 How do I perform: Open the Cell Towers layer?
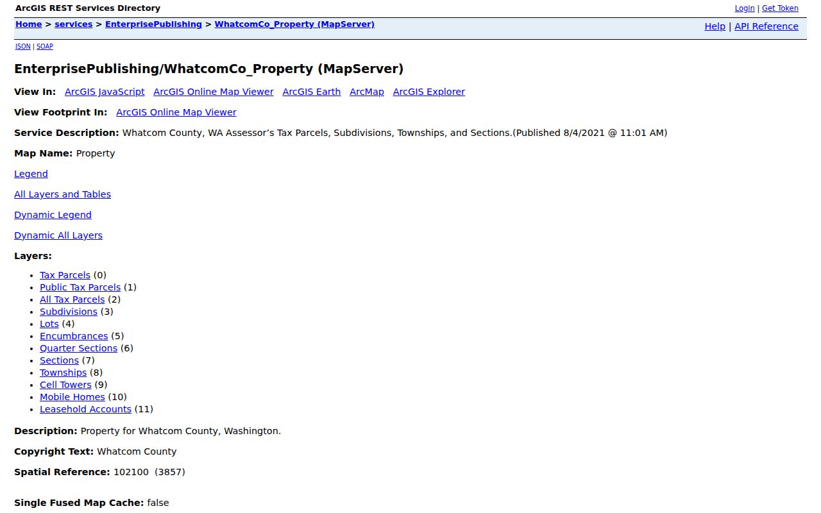click(65, 385)
